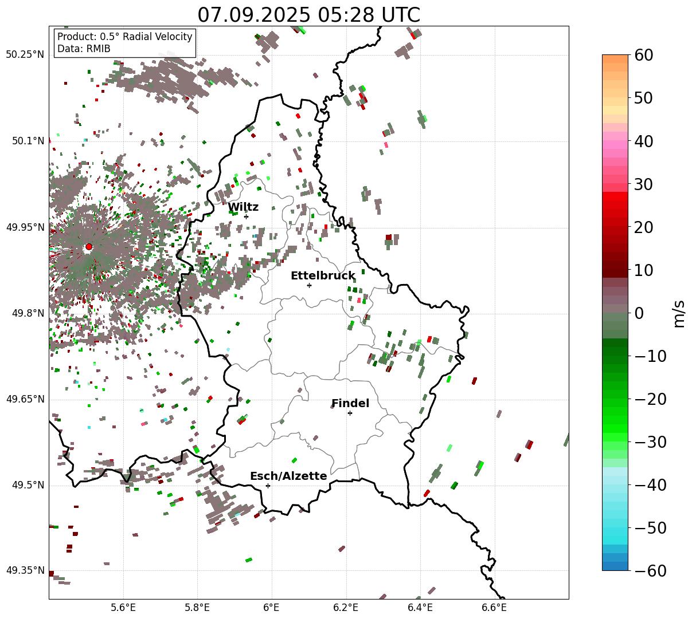Click the bright green -30 m/s colorbar band
The width and height of the screenshot is (692, 619).
615,442
